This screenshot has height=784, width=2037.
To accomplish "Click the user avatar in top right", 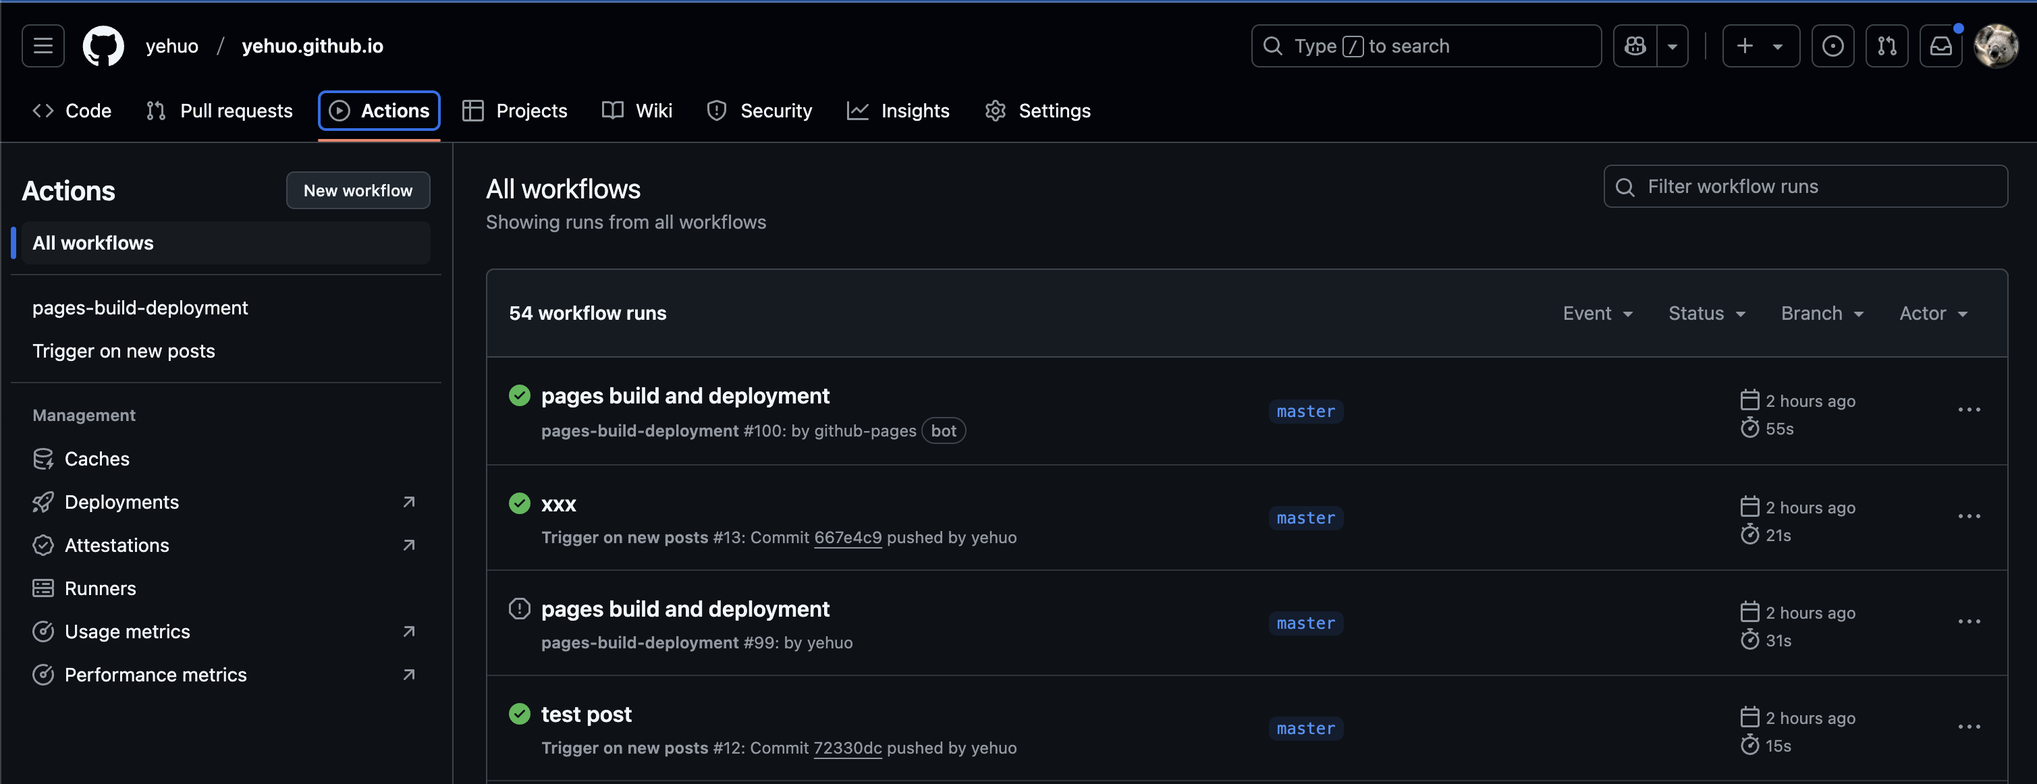I will click(x=1996, y=46).
